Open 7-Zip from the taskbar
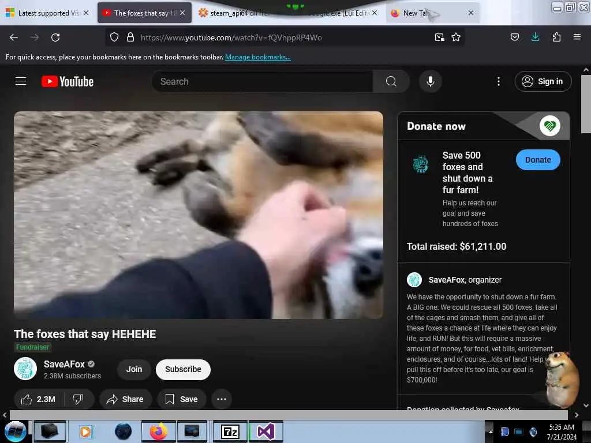 coord(230,431)
